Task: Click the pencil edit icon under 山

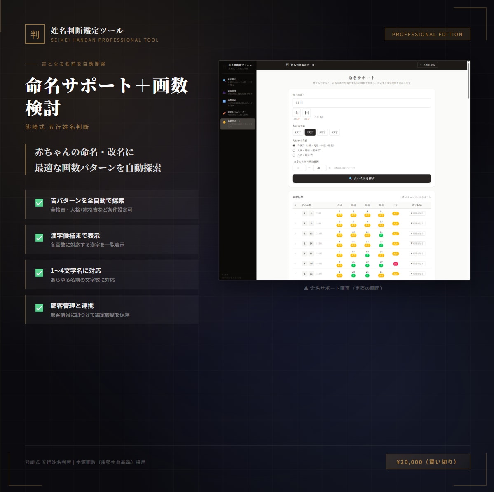Action: pyautogui.click(x=298, y=119)
